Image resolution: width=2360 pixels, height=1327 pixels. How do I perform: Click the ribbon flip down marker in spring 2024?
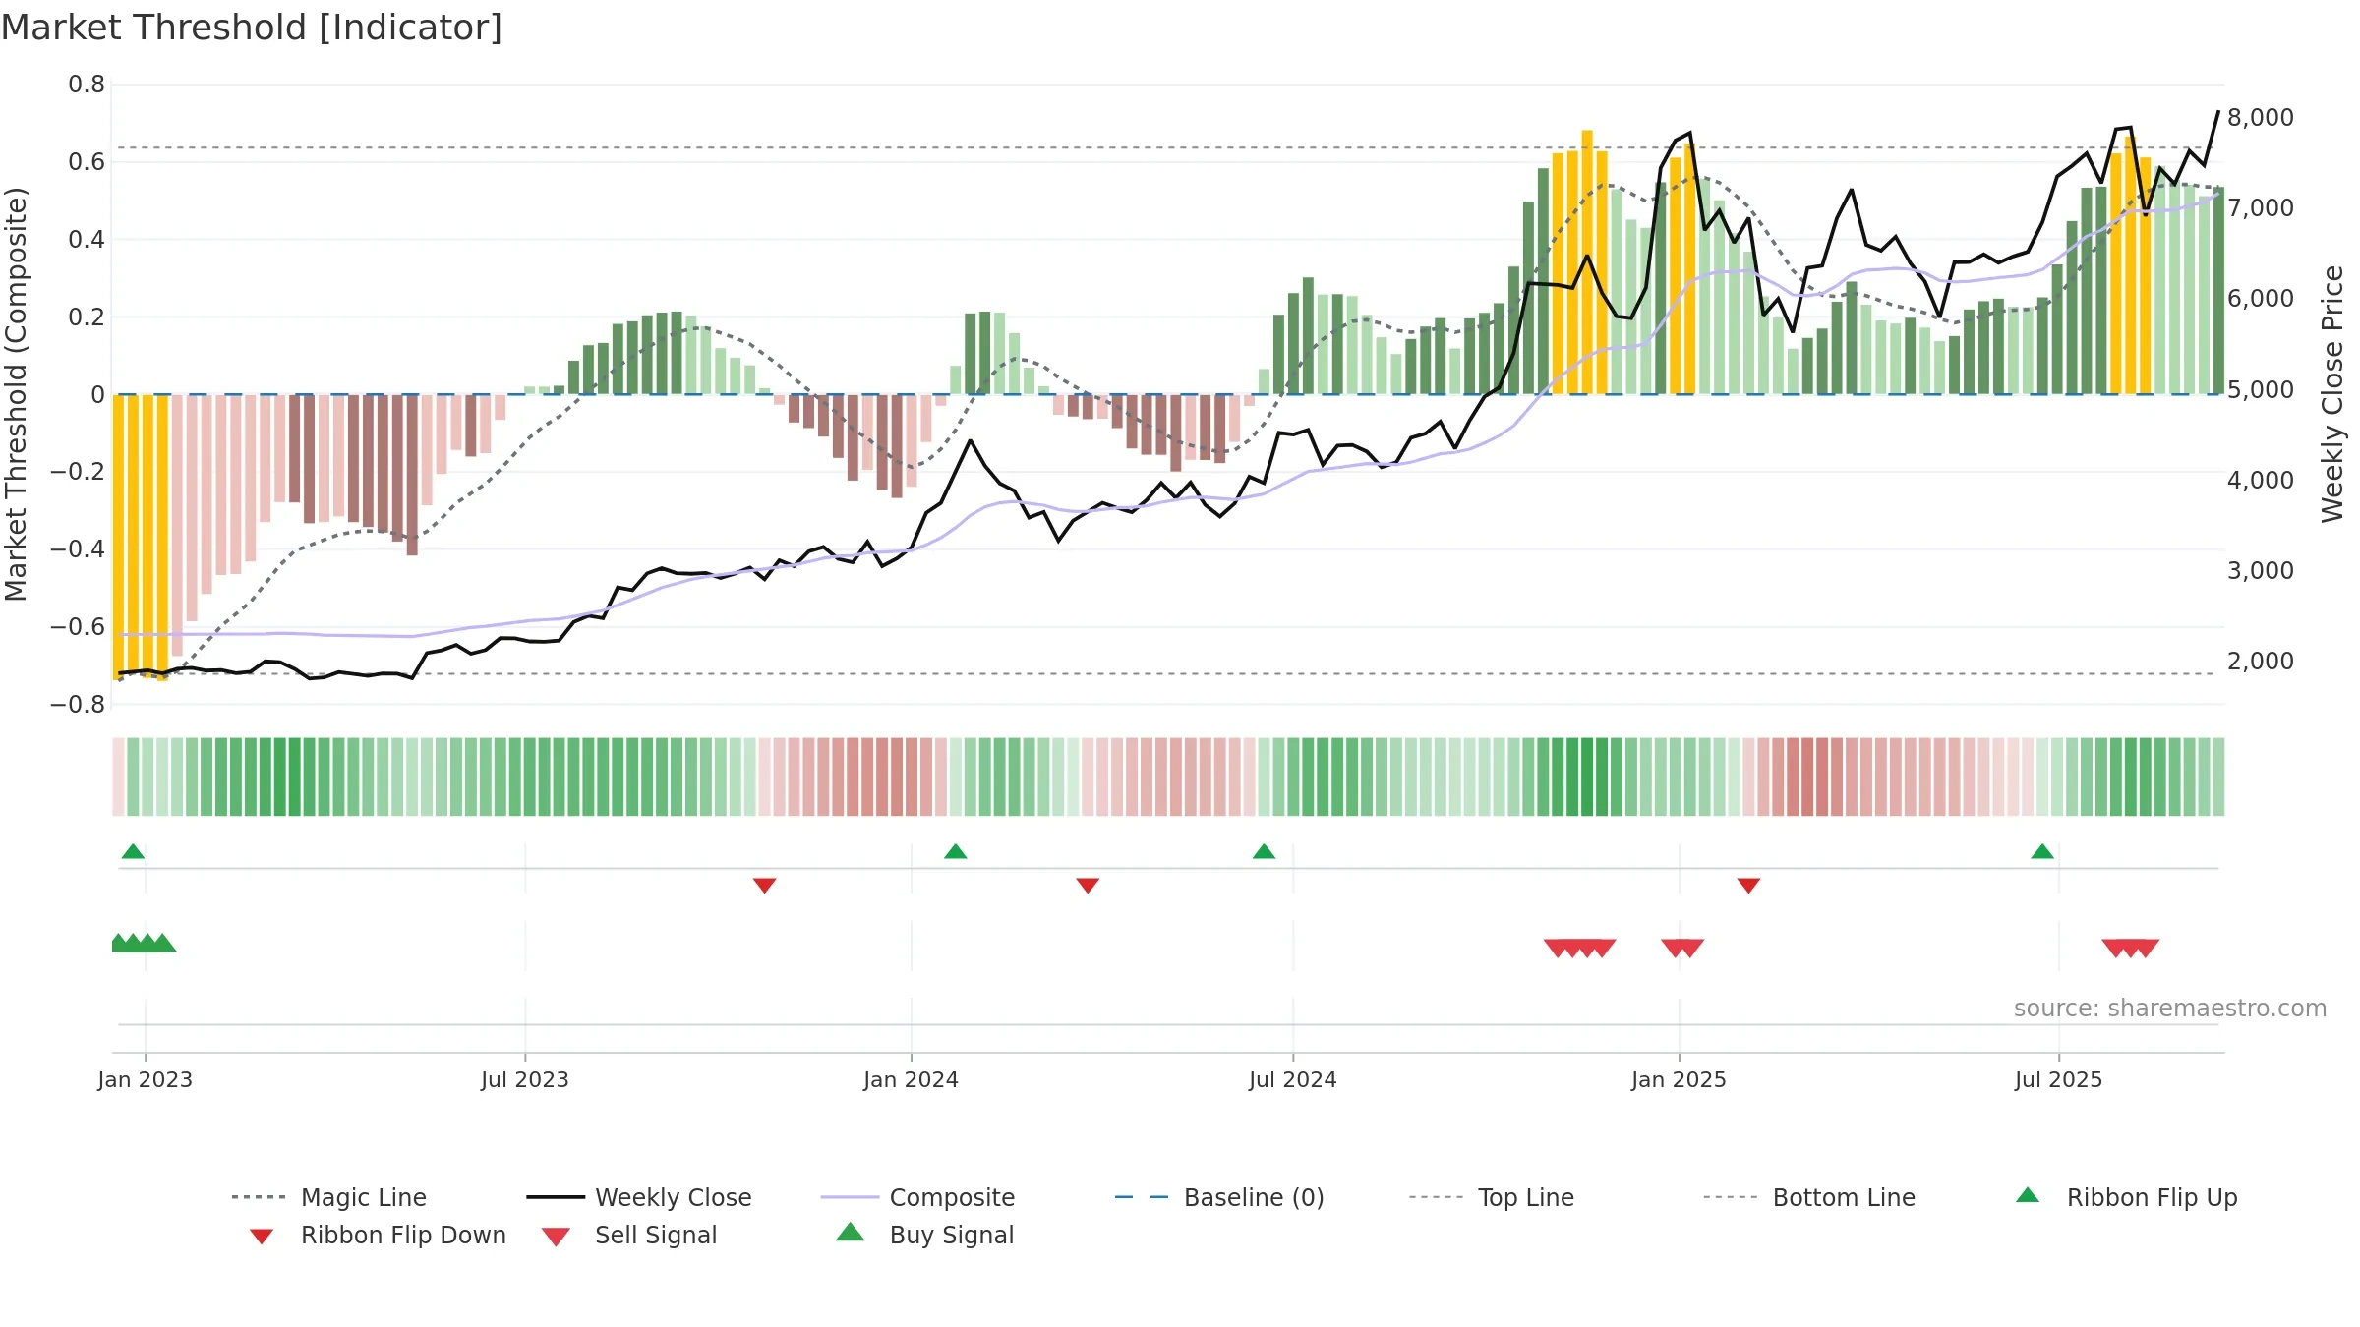pyautogui.click(x=1088, y=886)
